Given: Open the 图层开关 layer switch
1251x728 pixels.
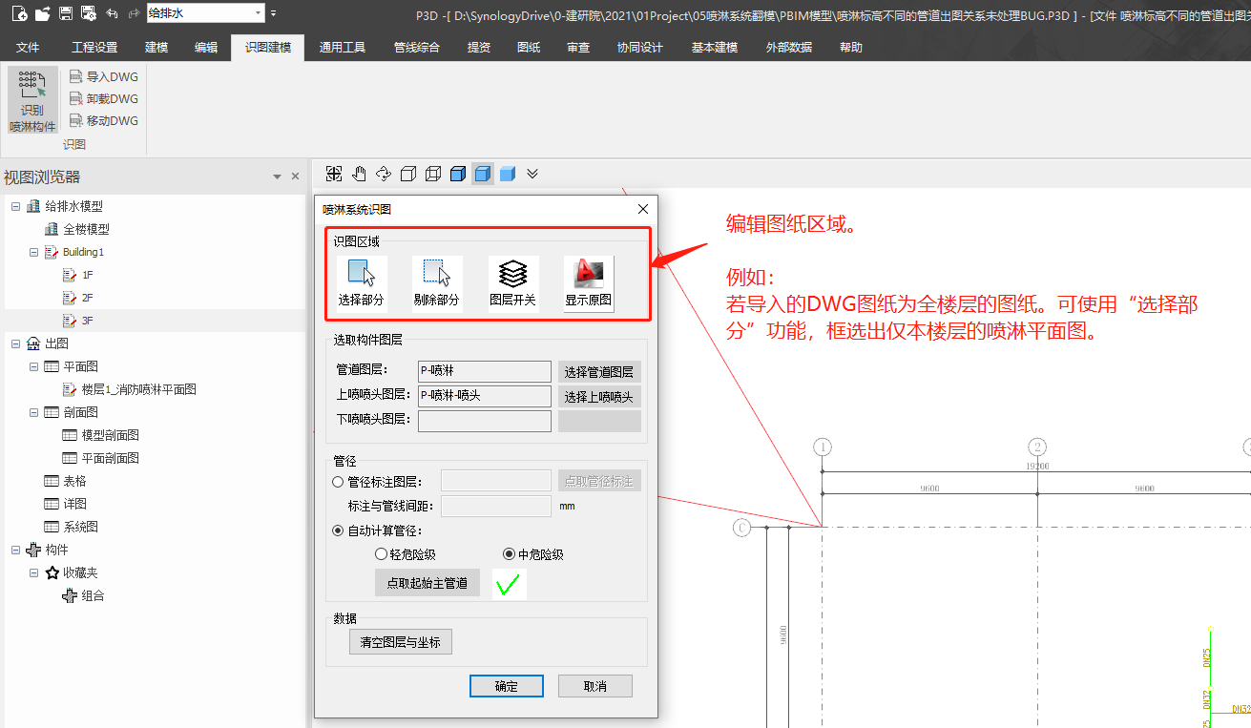Looking at the screenshot, I should pyautogui.click(x=512, y=283).
